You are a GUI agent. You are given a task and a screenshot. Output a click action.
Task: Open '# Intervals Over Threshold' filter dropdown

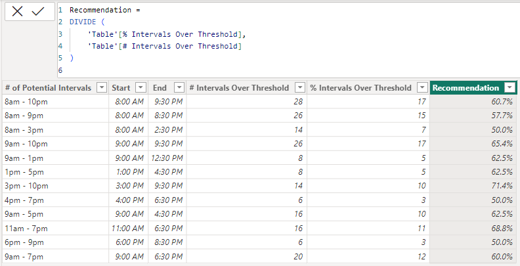click(300, 87)
